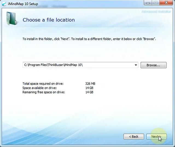Minimize the iMindMap Setup window
Image resolution: width=175 pixels, height=147 pixels.
coord(148,3)
